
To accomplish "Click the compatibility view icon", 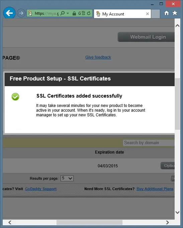I will 83,13.
